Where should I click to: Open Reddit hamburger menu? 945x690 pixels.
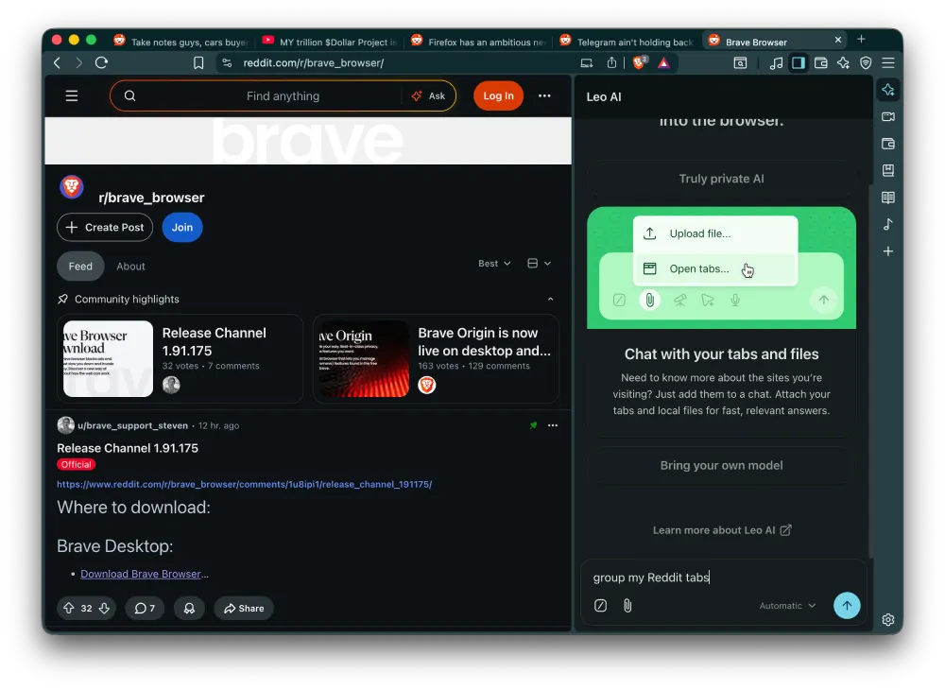tap(72, 95)
